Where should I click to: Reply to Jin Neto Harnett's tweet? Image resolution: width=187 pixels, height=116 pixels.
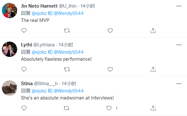[24, 31]
